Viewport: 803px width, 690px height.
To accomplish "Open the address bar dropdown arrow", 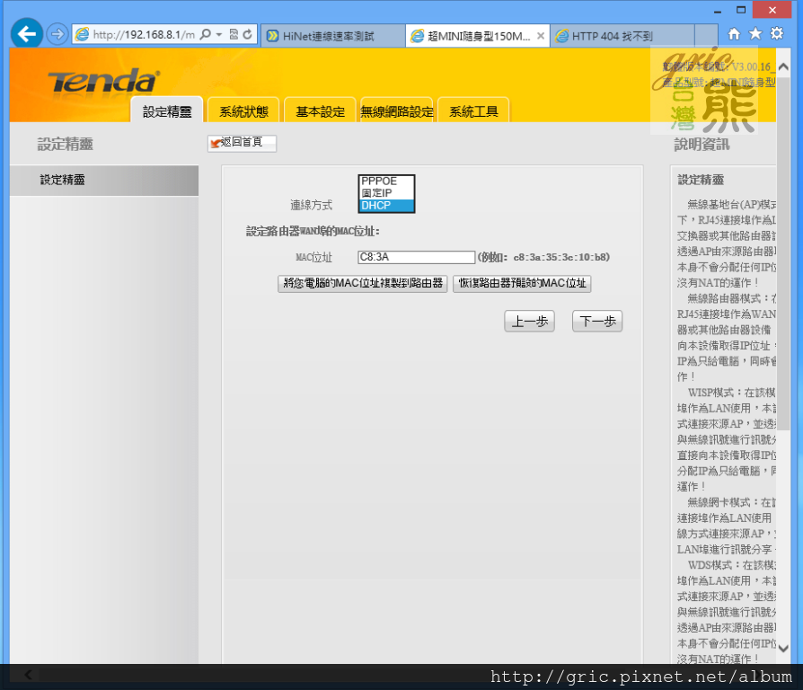I will [x=219, y=34].
